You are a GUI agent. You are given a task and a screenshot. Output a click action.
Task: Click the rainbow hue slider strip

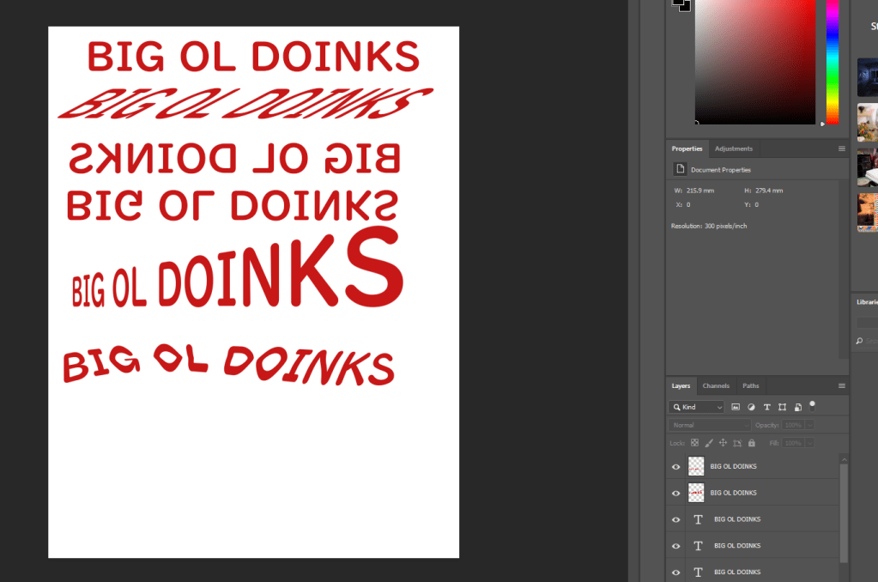click(x=833, y=62)
